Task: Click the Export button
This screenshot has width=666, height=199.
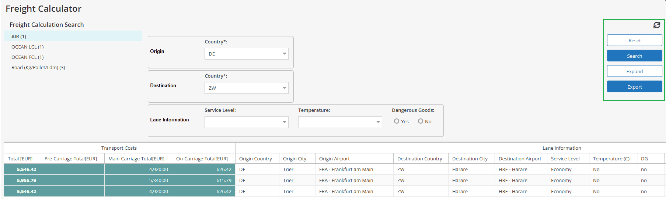Action: 634,87
